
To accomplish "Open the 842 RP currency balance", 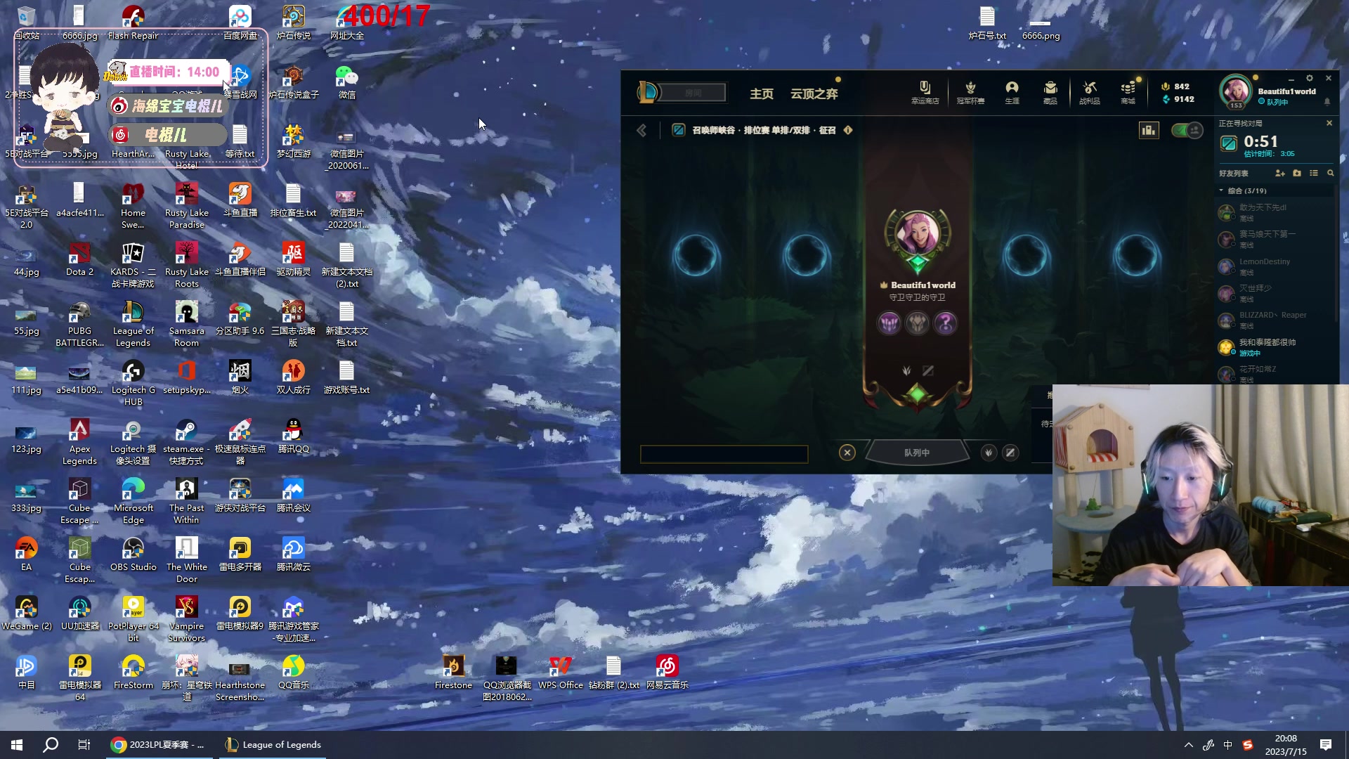I will pos(1175,86).
